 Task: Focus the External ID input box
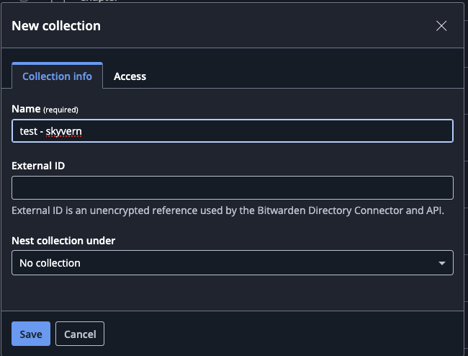(x=232, y=187)
